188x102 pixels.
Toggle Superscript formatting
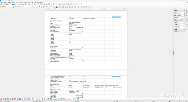point(49,7)
